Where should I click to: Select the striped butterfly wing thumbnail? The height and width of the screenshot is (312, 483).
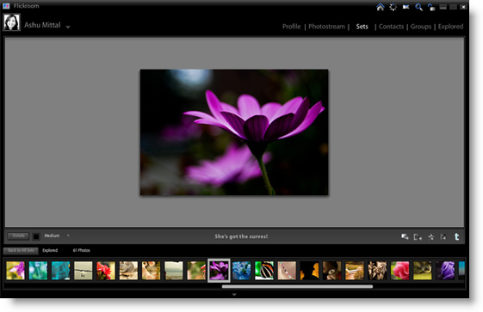pyautogui.click(x=264, y=271)
